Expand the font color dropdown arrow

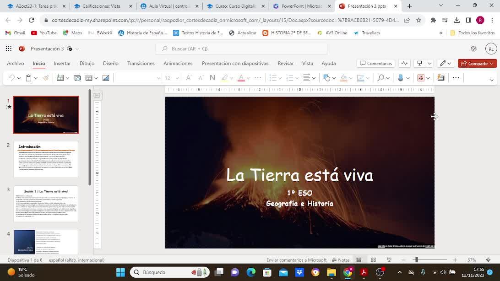click(x=249, y=78)
